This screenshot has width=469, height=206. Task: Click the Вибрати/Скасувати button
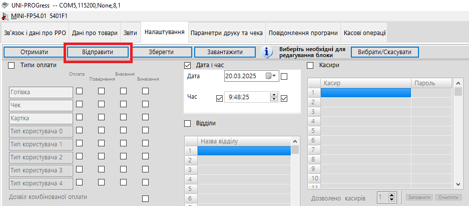tap(384, 52)
